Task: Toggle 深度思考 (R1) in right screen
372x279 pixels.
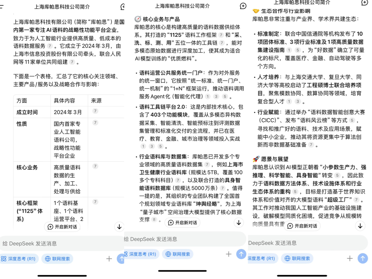Action: pyautogui.click(x=263, y=258)
